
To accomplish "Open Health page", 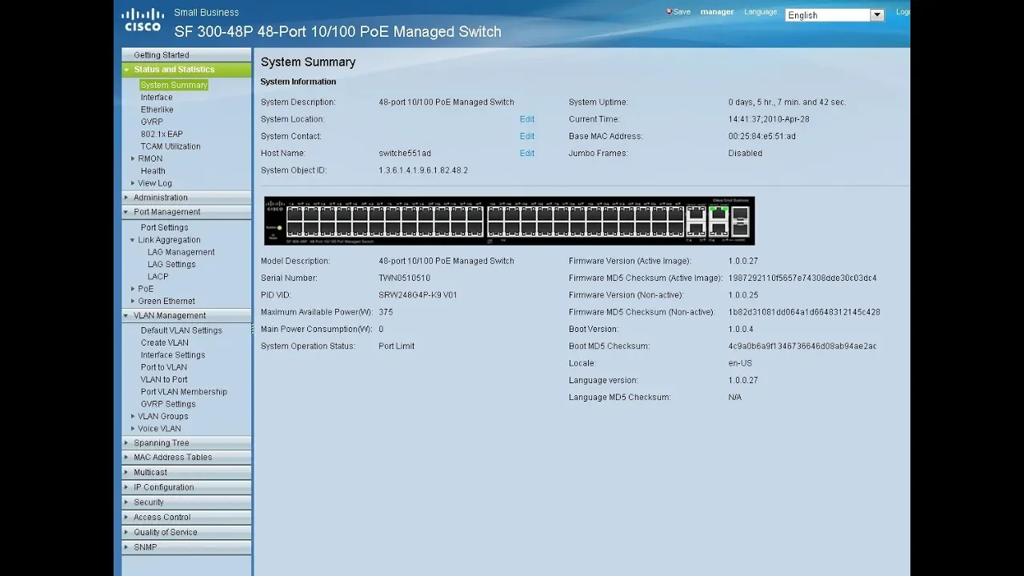I will pyautogui.click(x=153, y=171).
